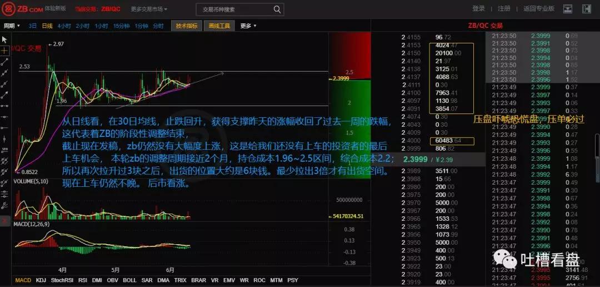Click the ZB/QC 交易 panel header

(x=485, y=26)
